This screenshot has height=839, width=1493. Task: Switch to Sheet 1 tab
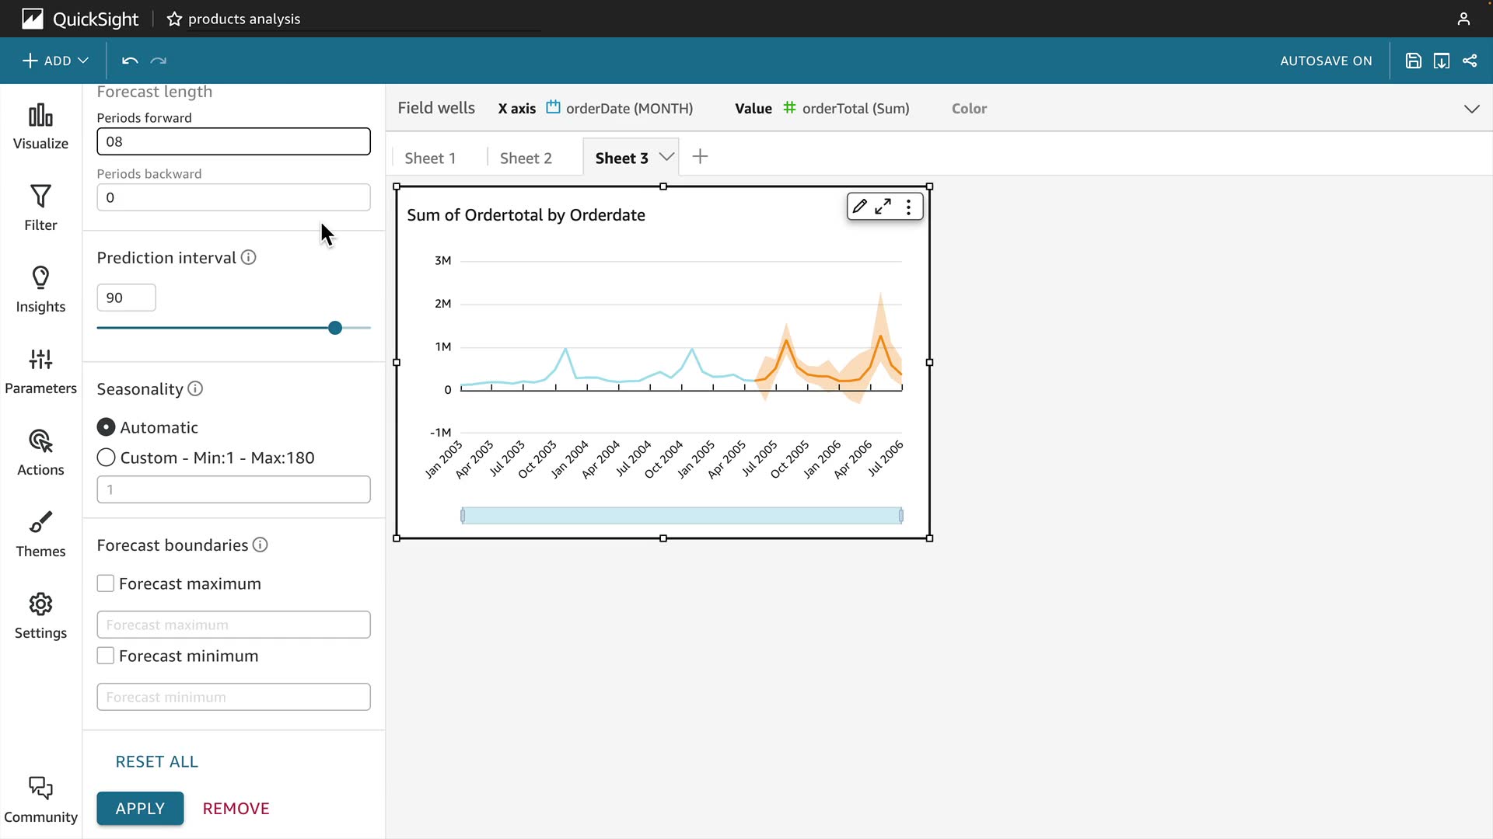pos(430,158)
